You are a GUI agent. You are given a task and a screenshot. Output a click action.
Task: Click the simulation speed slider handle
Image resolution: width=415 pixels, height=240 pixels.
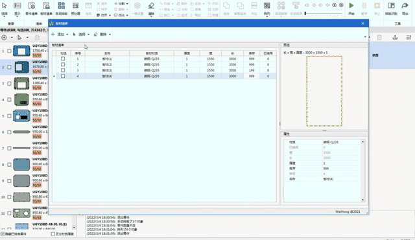[x=305, y=13]
